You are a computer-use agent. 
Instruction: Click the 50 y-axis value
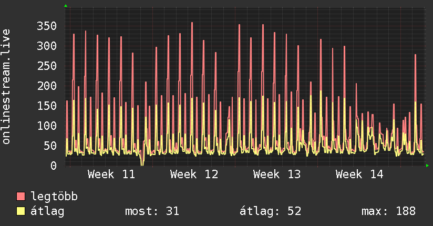[x=50, y=146]
